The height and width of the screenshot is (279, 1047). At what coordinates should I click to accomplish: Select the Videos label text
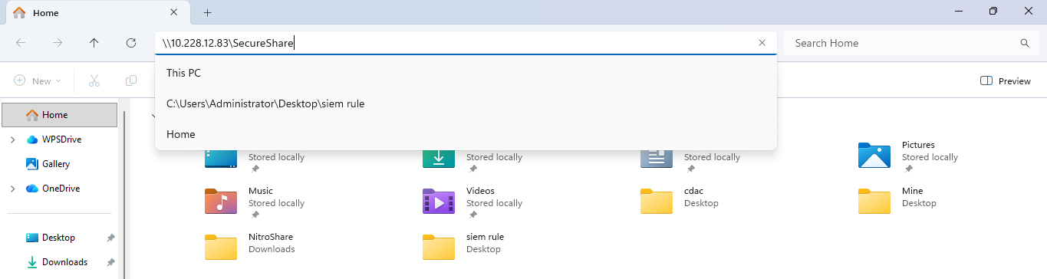[480, 191]
